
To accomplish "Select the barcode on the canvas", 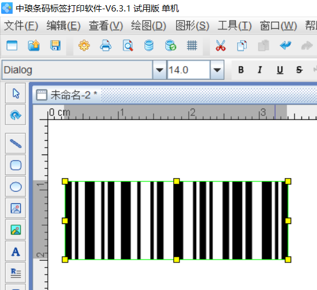I will [x=177, y=221].
